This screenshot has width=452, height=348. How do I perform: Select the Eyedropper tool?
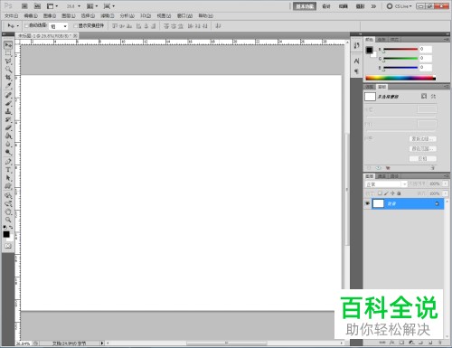tap(8, 86)
